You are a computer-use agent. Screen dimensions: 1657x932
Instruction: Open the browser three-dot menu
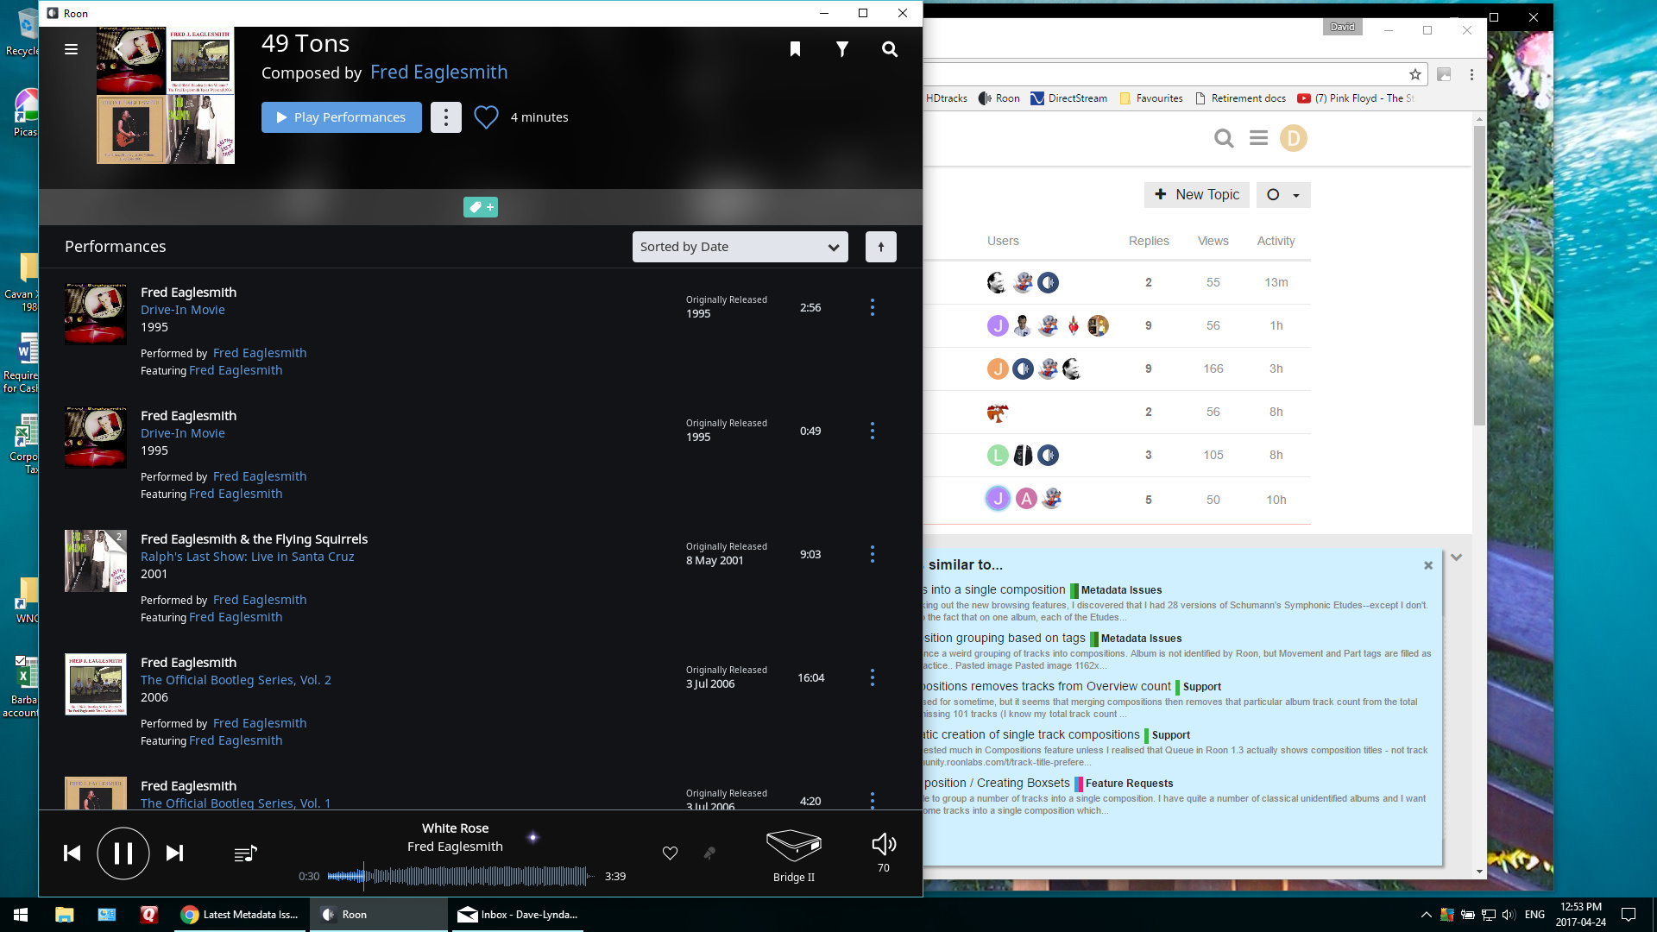click(x=1472, y=74)
